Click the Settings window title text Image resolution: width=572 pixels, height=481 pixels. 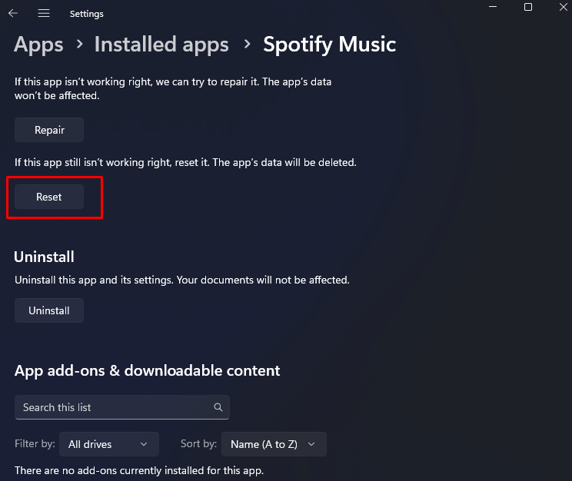(x=86, y=14)
